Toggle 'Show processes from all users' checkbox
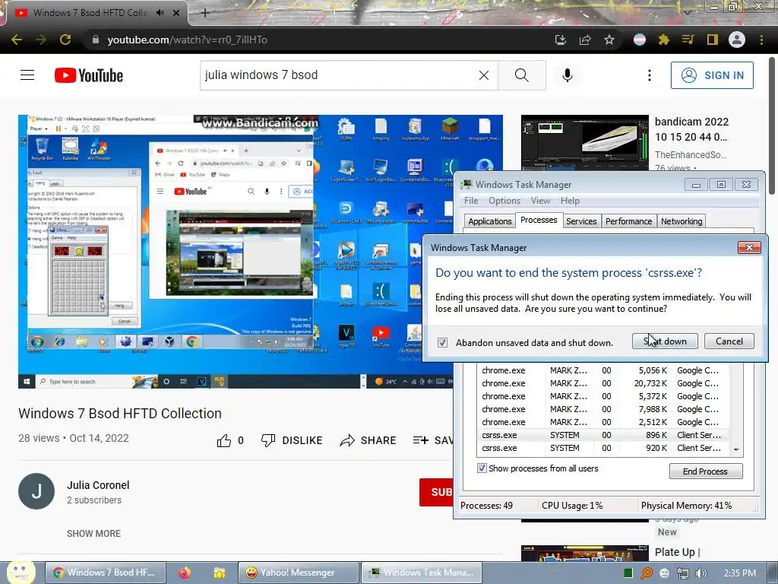The height and width of the screenshot is (584, 778). tap(481, 468)
